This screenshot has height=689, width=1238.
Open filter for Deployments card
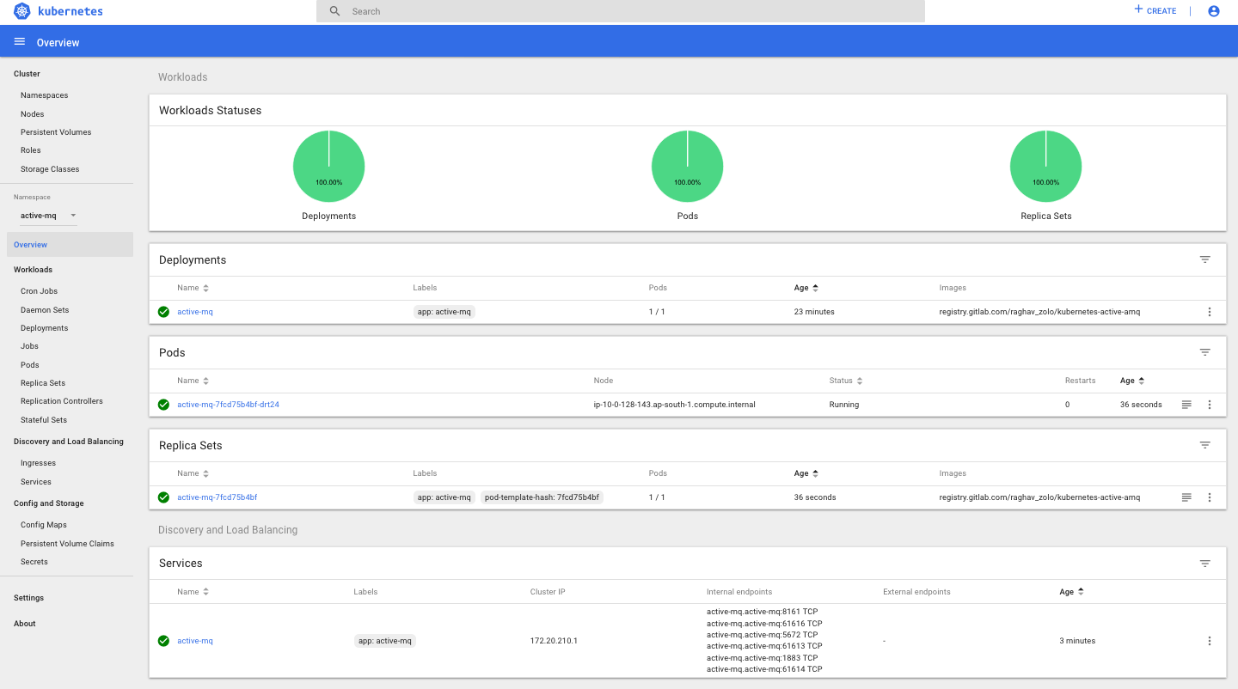pyautogui.click(x=1205, y=259)
